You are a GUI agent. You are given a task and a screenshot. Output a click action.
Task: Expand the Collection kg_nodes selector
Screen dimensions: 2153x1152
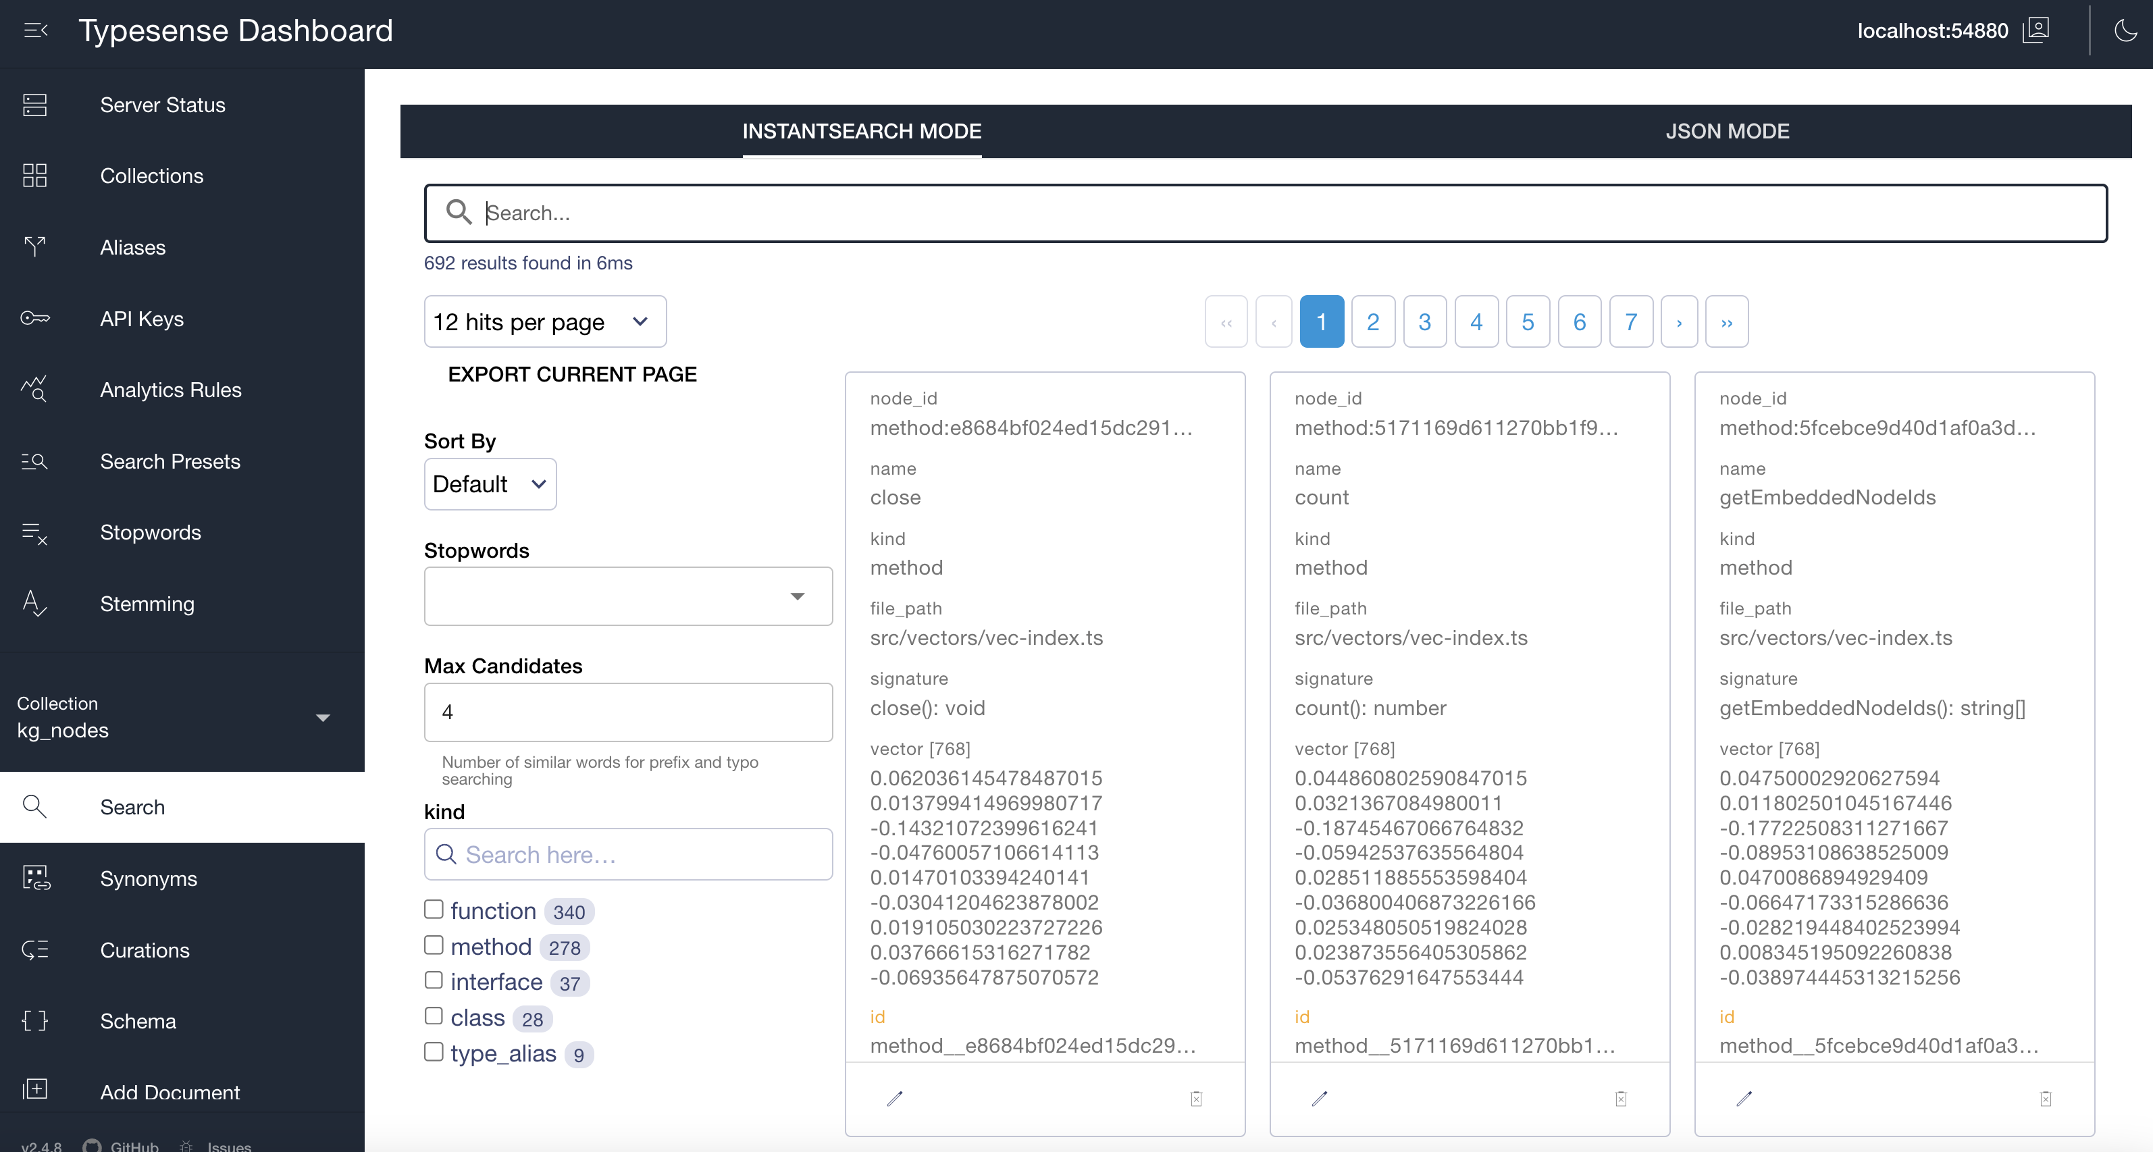pos(182,717)
